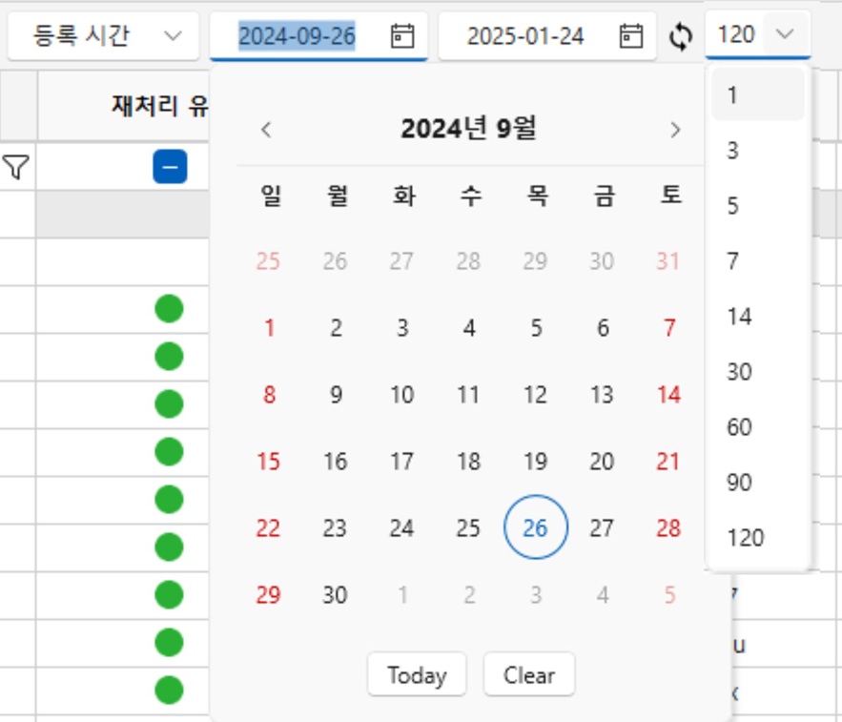
Task: Click the start date field 2024-09-26
Action: pos(297,36)
